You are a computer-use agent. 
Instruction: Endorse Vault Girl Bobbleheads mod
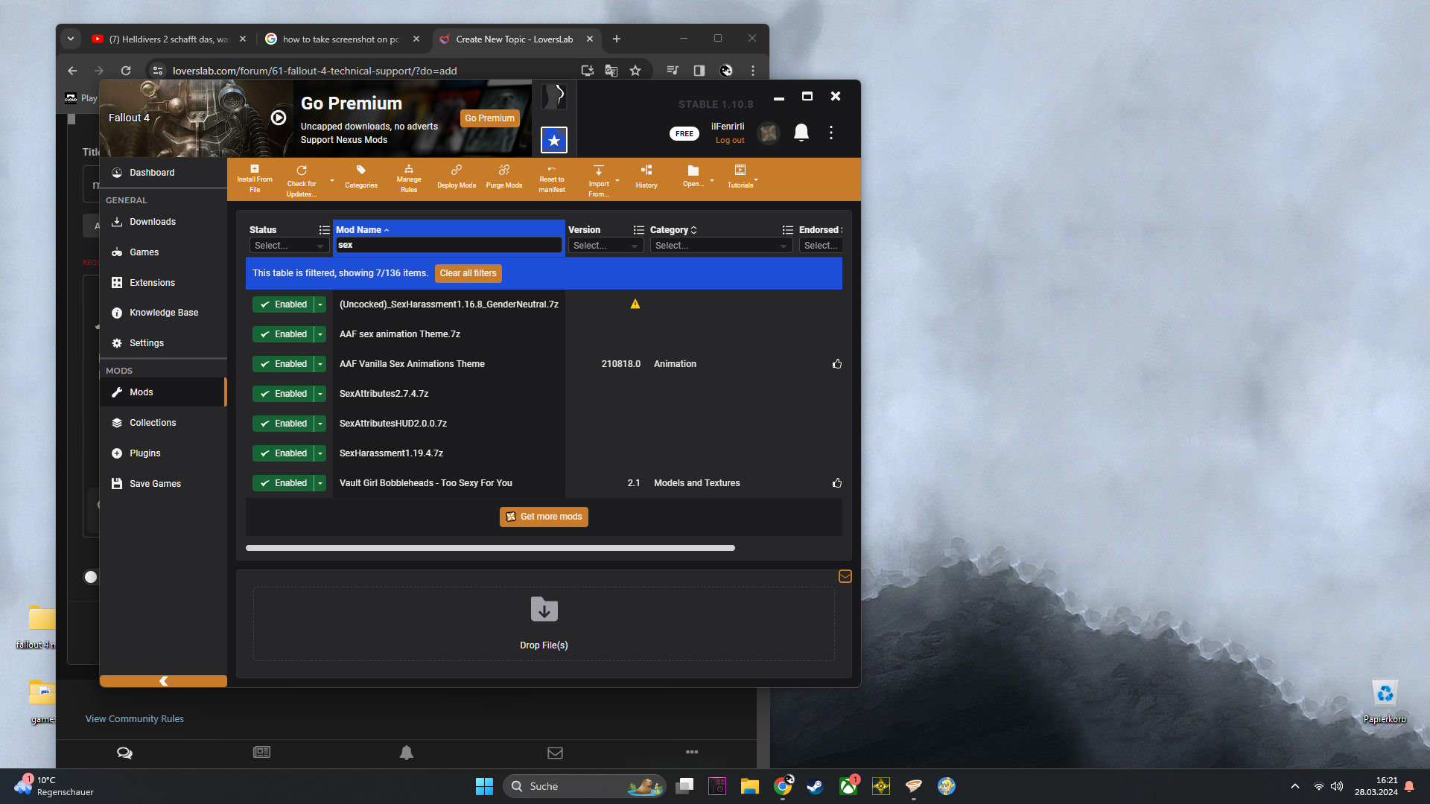coord(837,483)
